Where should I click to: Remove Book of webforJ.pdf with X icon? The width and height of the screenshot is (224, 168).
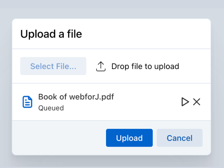point(197,102)
